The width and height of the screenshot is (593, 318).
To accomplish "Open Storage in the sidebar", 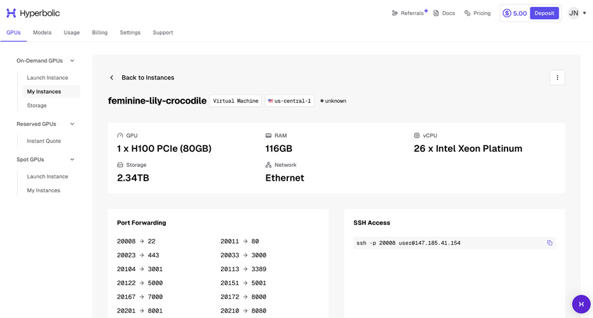I will point(37,106).
